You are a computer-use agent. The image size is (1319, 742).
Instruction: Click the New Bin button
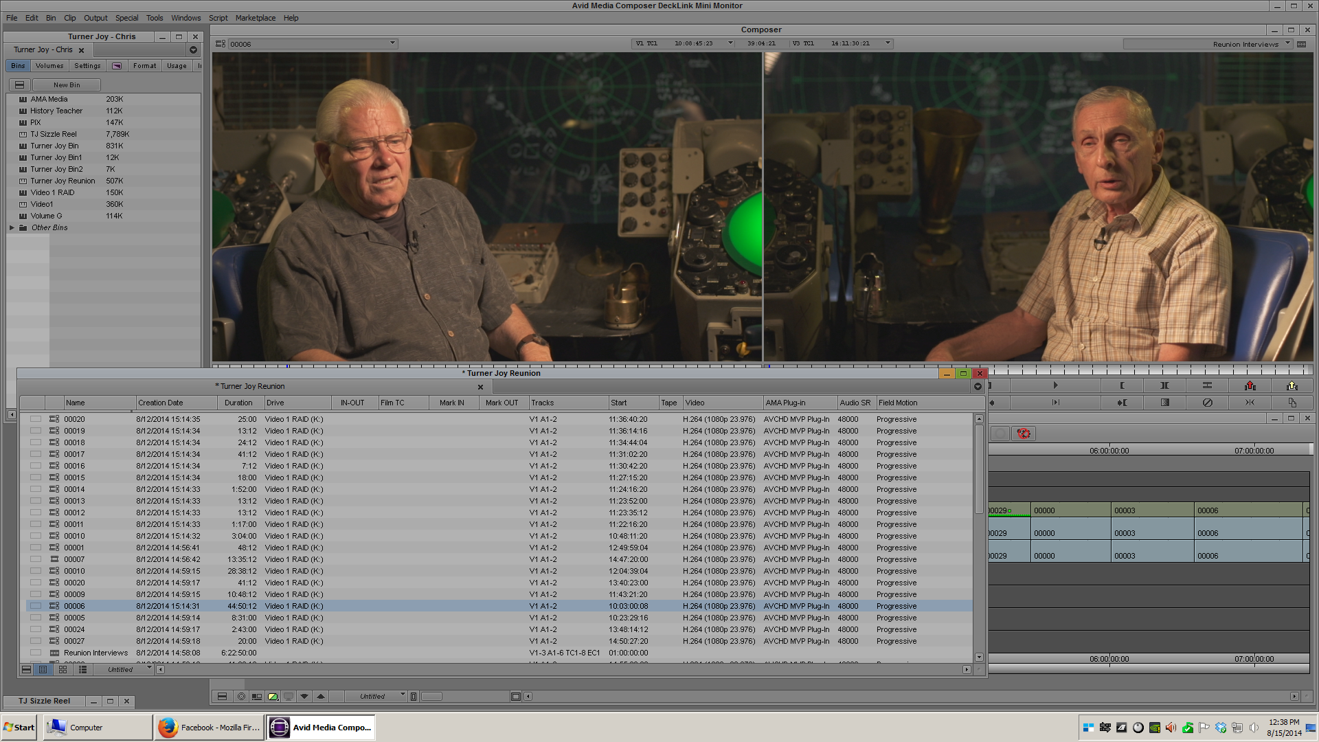coord(67,85)
